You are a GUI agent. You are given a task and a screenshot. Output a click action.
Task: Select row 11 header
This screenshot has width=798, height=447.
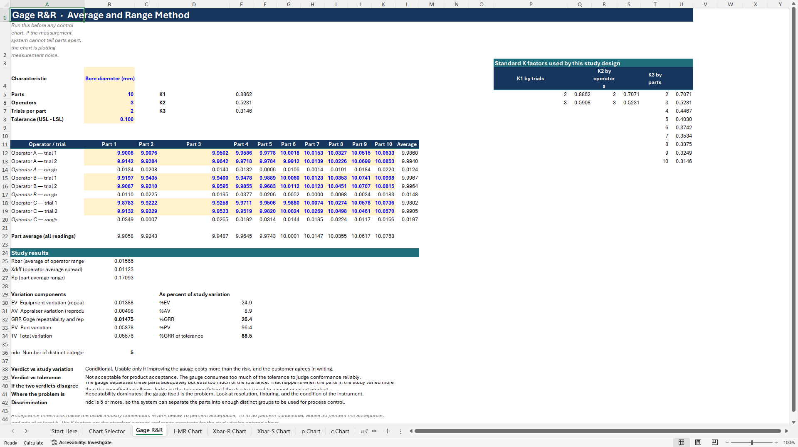(5, 144)
